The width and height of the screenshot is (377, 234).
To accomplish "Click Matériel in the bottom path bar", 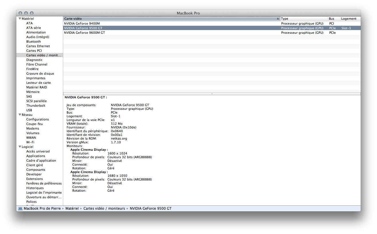I will [72, 209].
